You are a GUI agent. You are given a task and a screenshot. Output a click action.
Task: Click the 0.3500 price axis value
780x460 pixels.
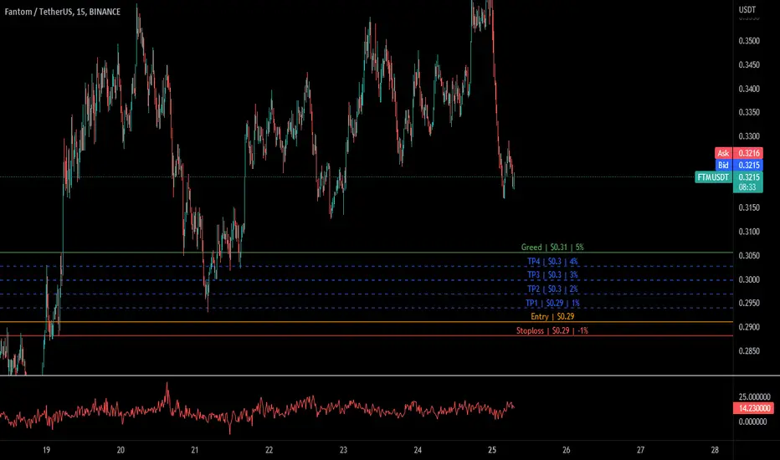click(749, 41)
